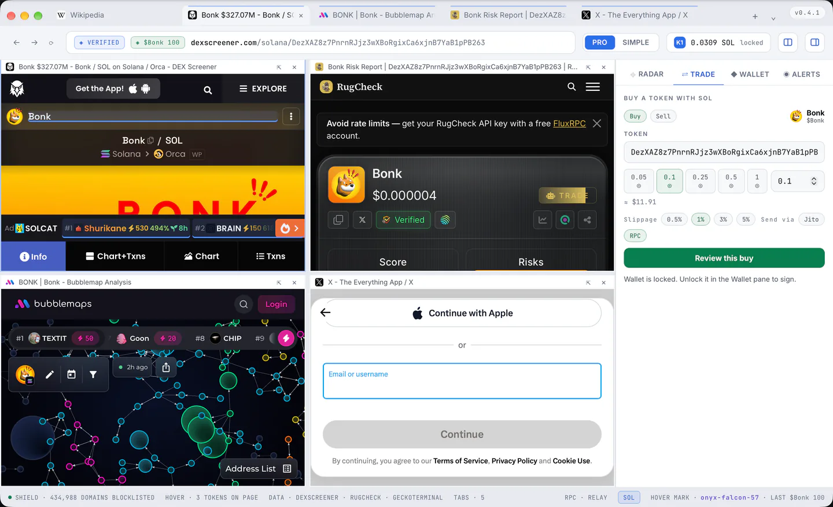The height and width of the screenshot is (507, 833).
Task: Send via RPC option
Action: [635, 236]
